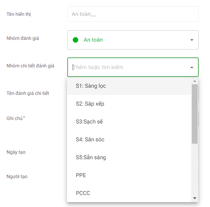Click the Ngày tạo label
210x207 pixels.
click(x=16, y=152)
